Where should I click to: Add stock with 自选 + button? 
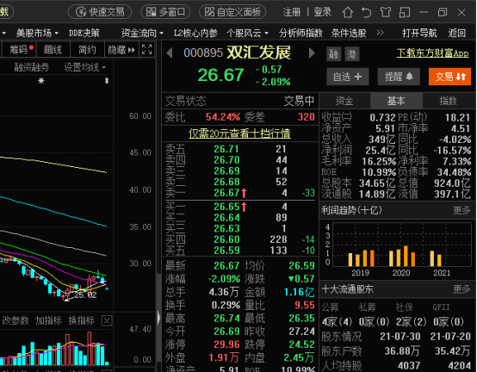[347, 77]
